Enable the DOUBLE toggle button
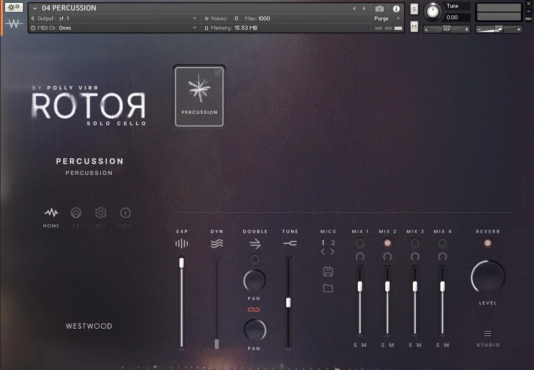This screenshot has width=534, height=370. (254, 259)
